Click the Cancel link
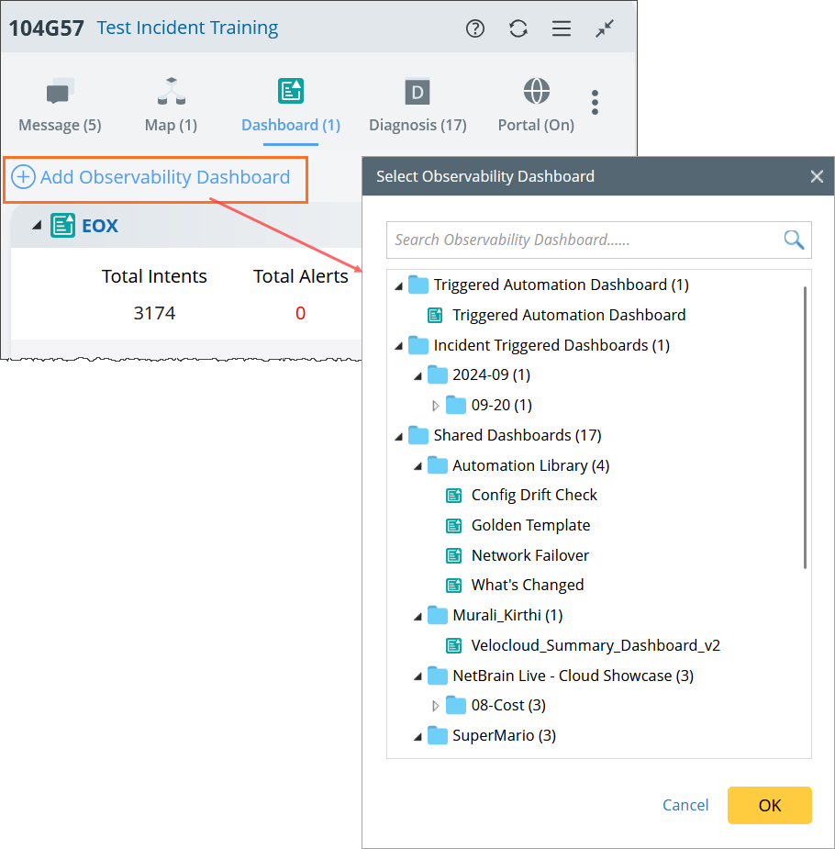The height and width of the screenshot is (849, 835). [x=685, y=805]
